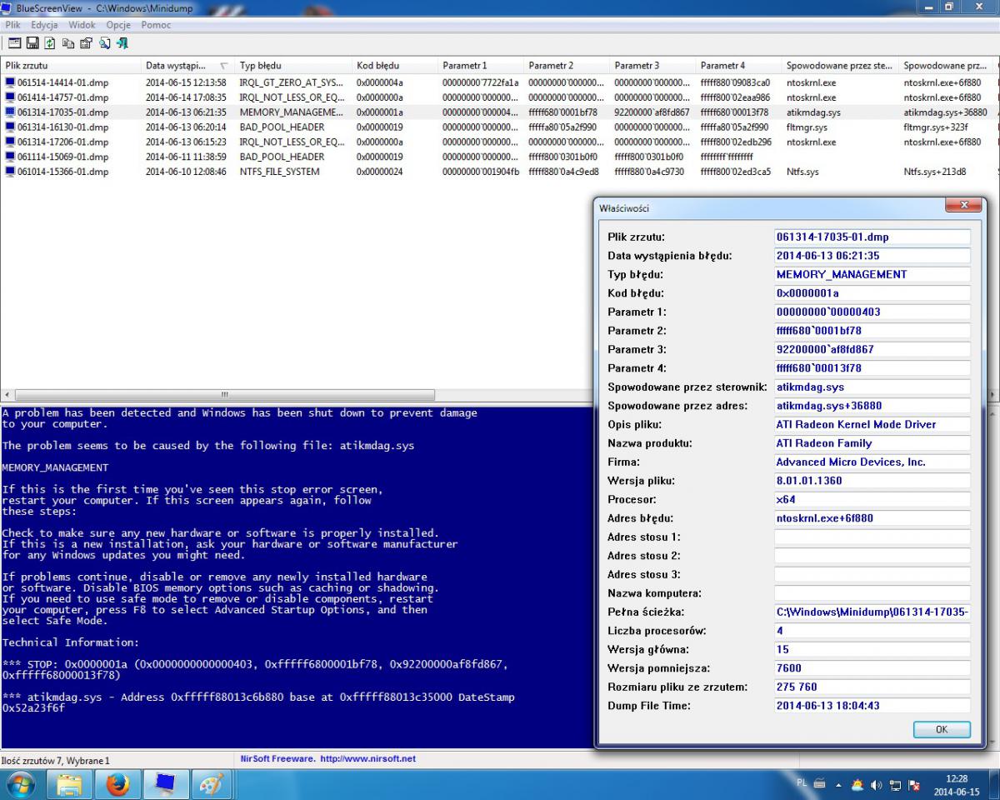1000x800 pixels.
Task: Click the Copy Selected Items toolbar icon
Action: pos(68,42)
